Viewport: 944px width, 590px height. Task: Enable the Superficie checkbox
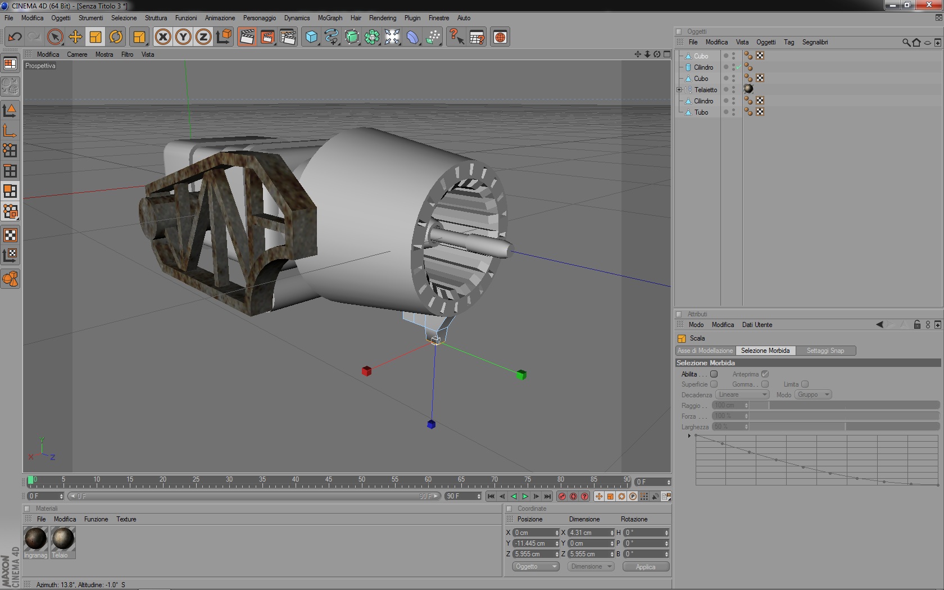pyautogui.click(x=714, y=384)
